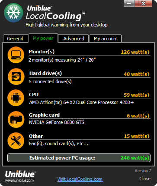The height and width of the screenshot is (186, 157).
Task: Click the wrench and screwdriver Other icon
Action: pyautogui.click(x=16, y=140)
